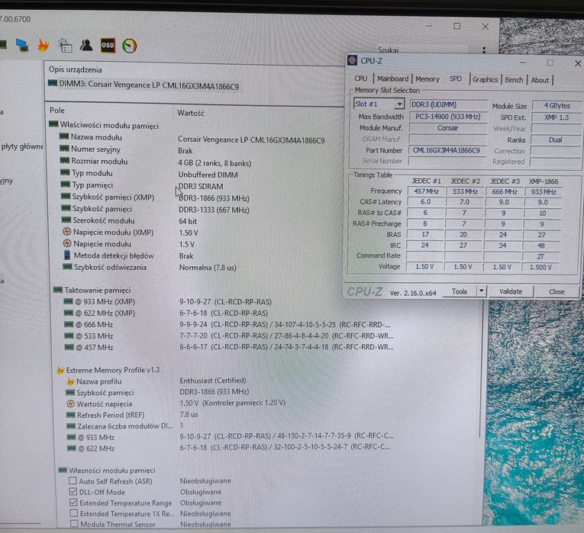Click the flame icon beside Nazwa profilu

tap(70, 381)
